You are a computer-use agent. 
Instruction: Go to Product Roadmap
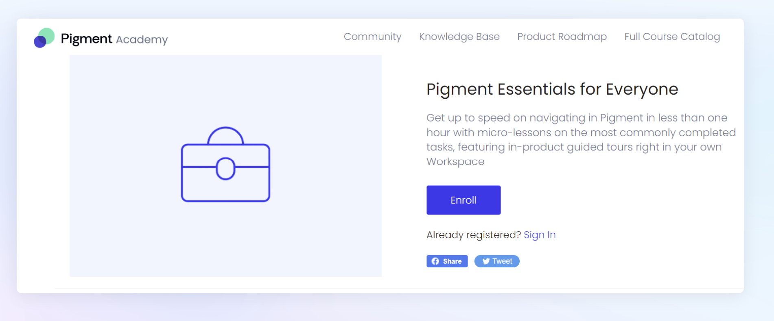pos(562,37)
